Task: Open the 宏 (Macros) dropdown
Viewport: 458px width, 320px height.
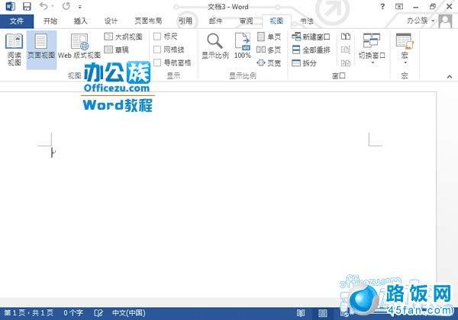Action: click(x=405, y=48)
